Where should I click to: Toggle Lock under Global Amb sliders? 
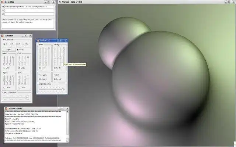click(40, 68)
